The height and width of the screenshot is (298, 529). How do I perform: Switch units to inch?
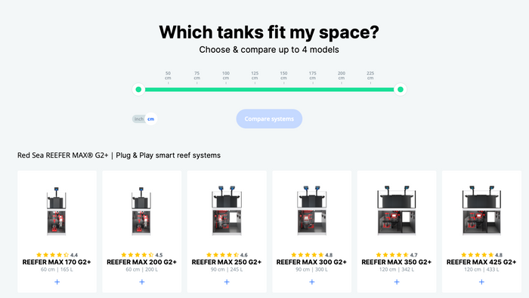tap(138, 119)
